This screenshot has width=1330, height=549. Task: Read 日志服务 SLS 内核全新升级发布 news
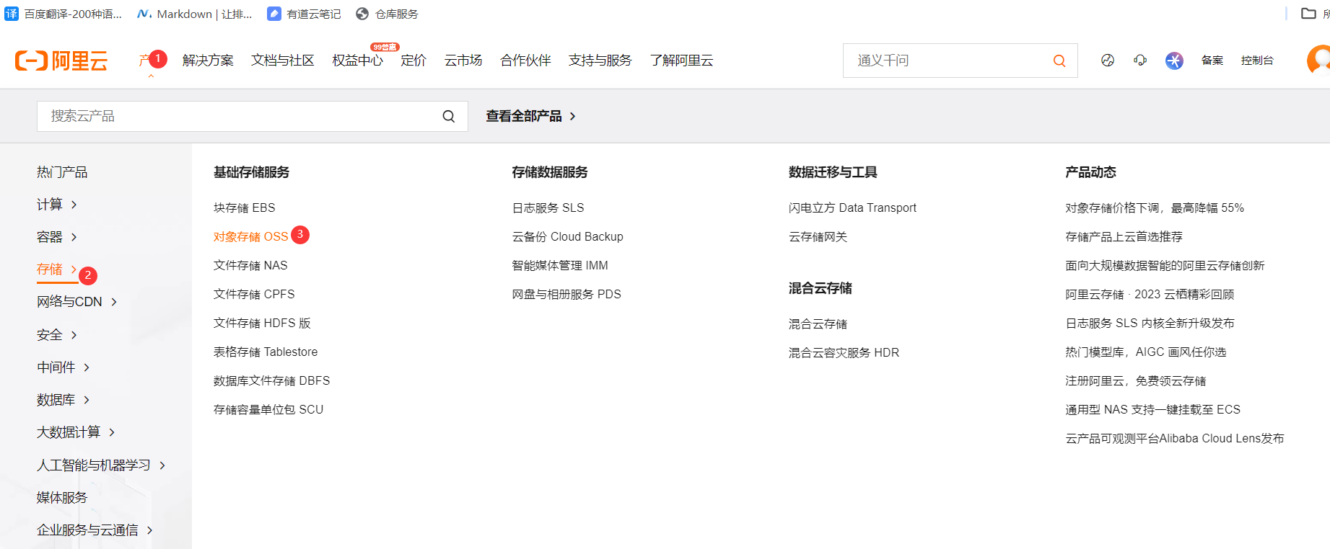click(x=1150, y=323)
